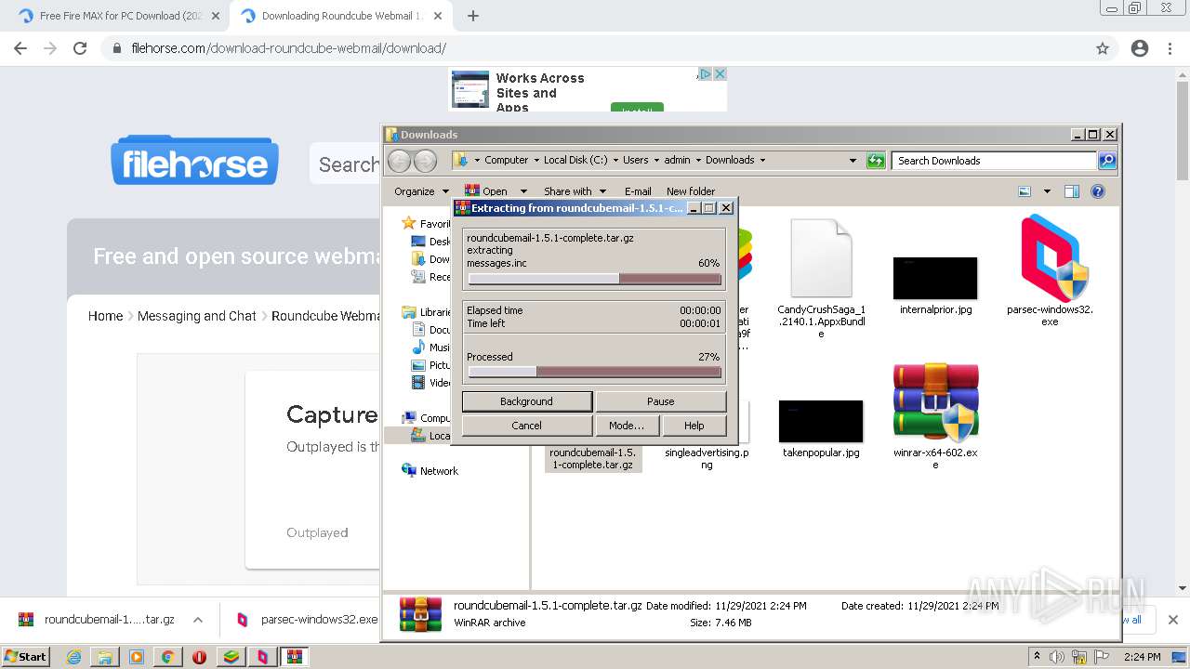Open Parsec taskbar icon
1190x669 pixels.
click(x=262, y=657)
